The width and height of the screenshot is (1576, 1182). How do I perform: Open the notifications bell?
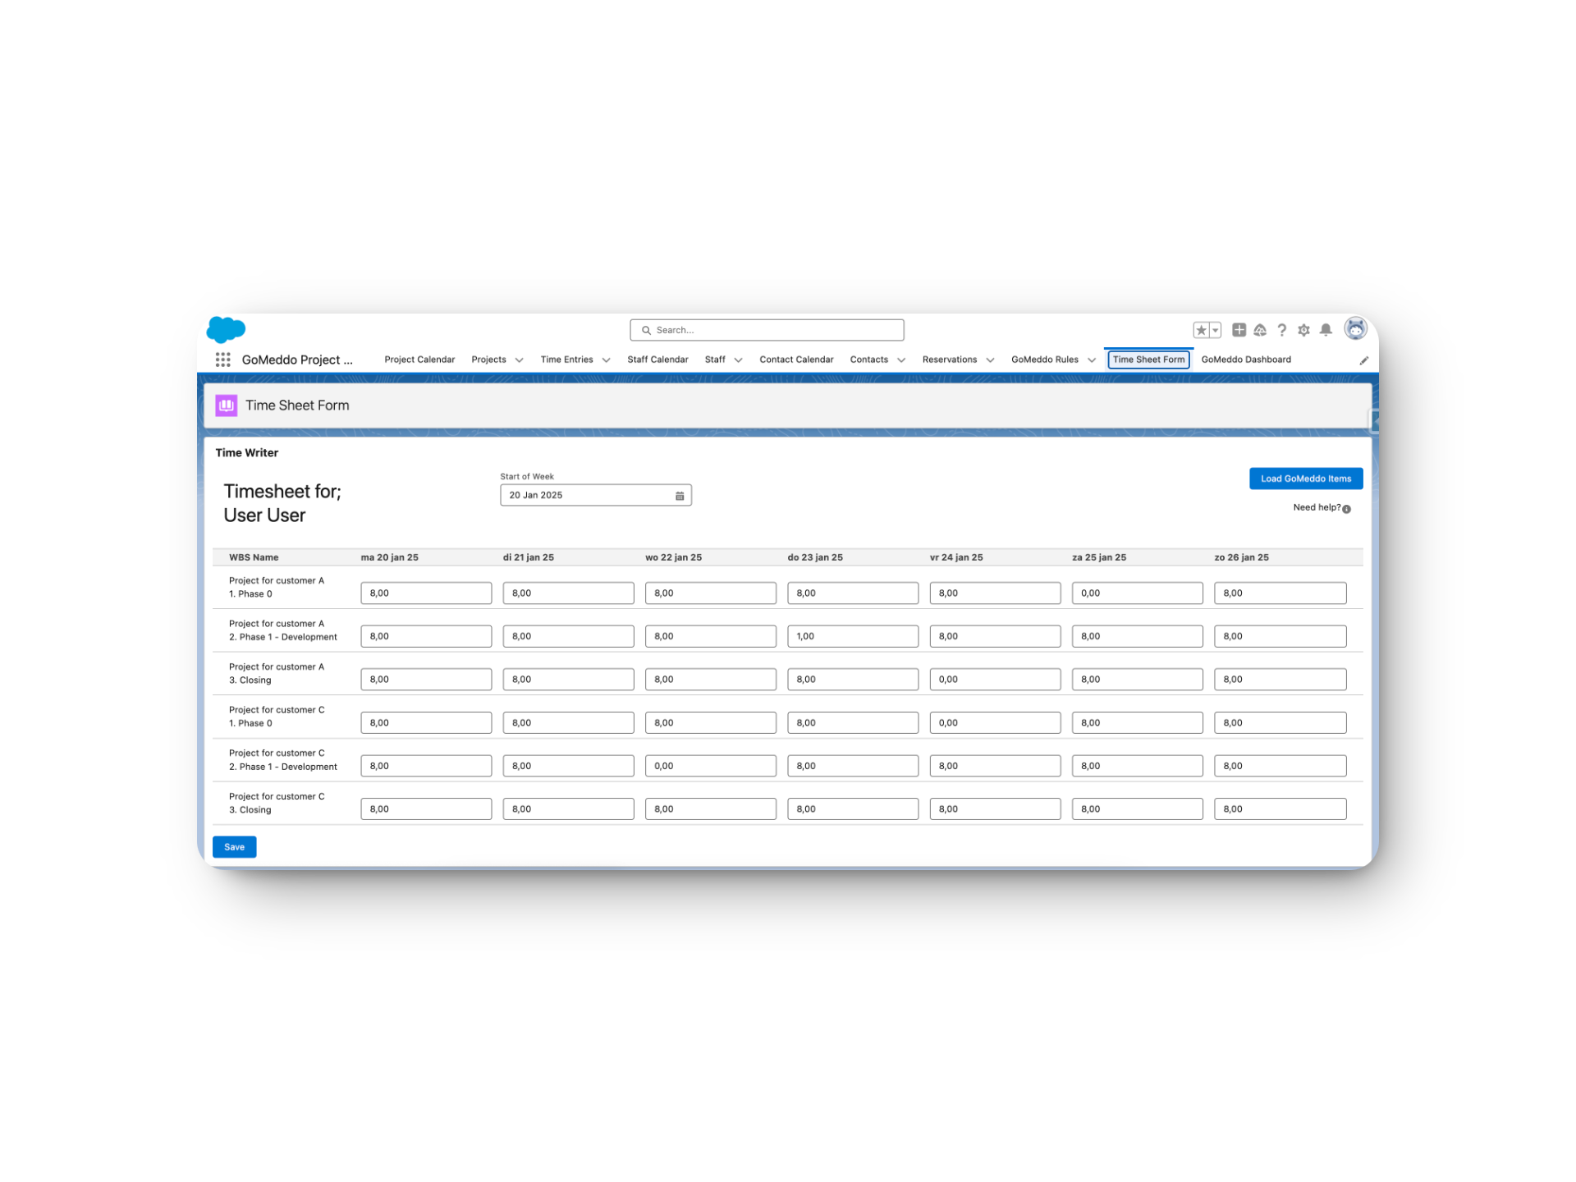(1326, 330)
